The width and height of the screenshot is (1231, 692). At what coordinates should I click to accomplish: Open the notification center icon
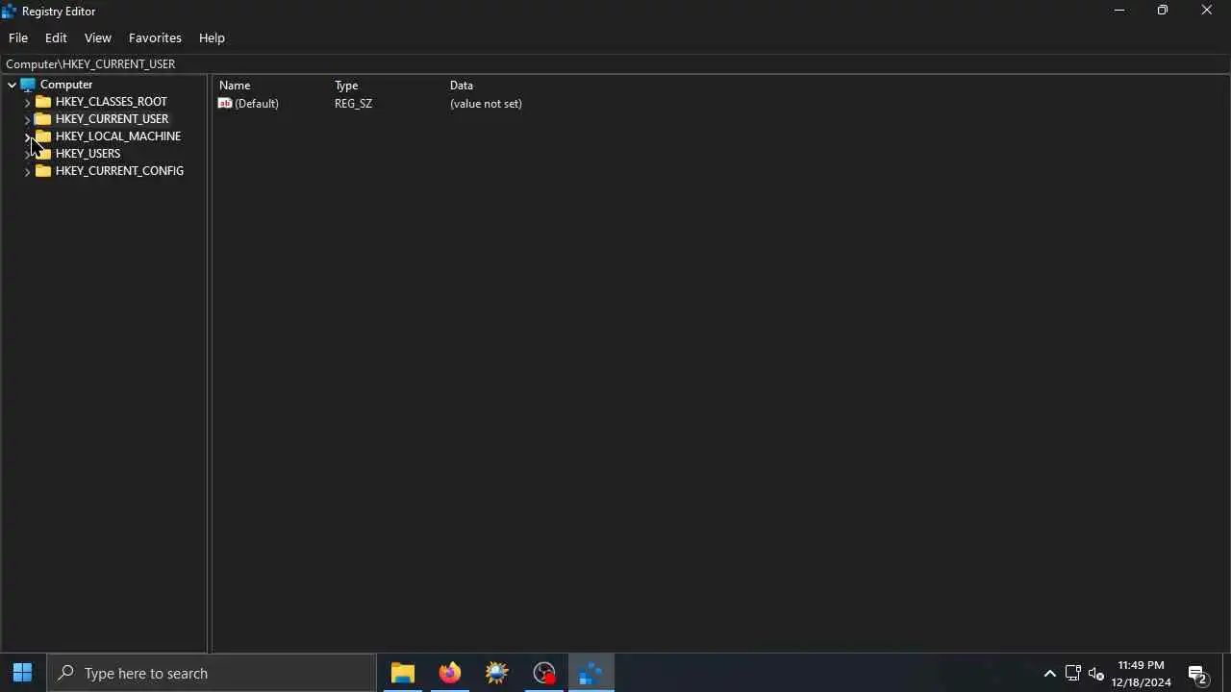tap(1198, 673)
